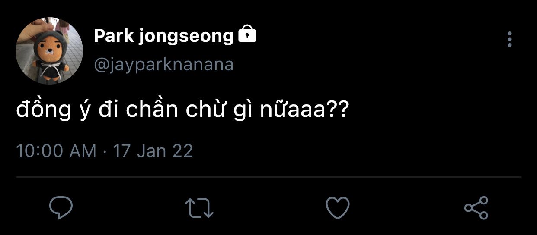
Task: Open the share icon options
Action: [476, 208]
